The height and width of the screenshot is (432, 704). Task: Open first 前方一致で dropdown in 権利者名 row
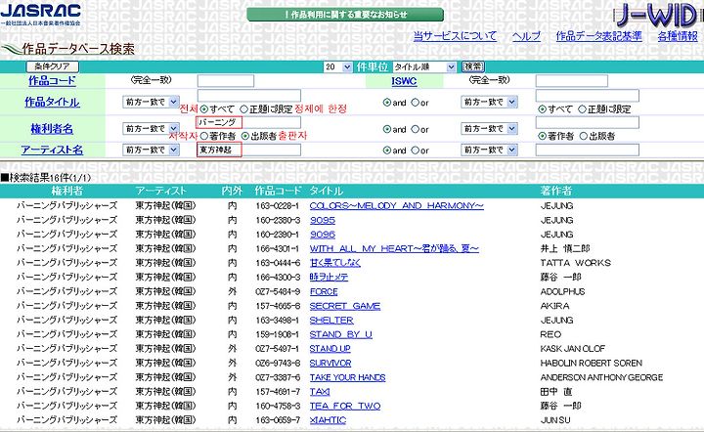coord(151,129)
